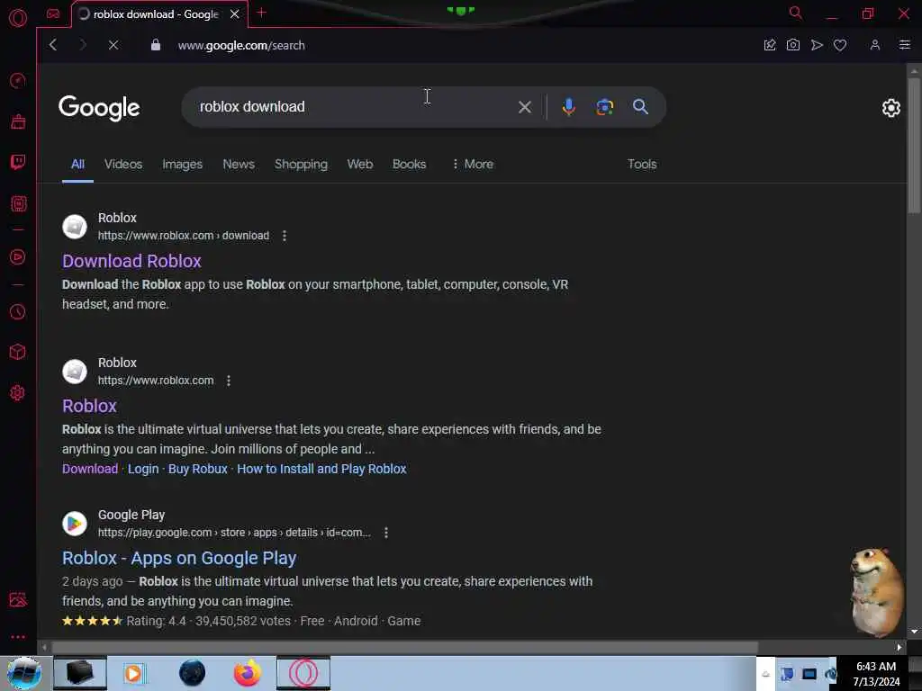
Task: Open GX Cleaner icon in sidebar
Action: pos(18,121)
